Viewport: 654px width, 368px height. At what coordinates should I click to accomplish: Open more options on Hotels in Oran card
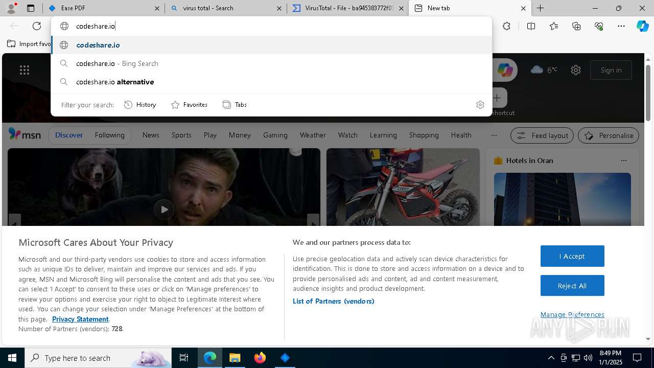tap(623, 160)
